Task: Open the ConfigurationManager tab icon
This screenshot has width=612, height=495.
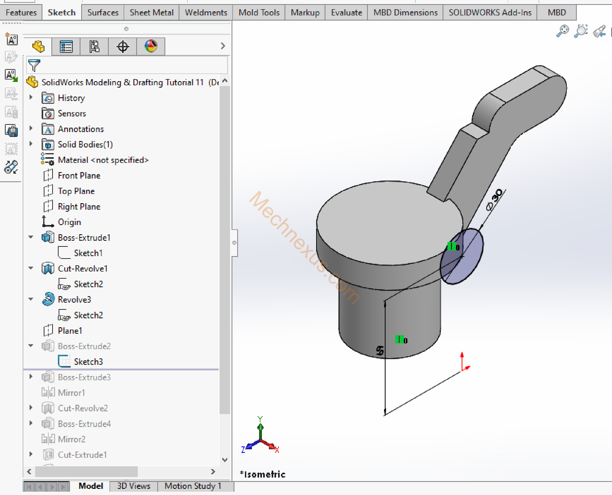Action: 94,46
